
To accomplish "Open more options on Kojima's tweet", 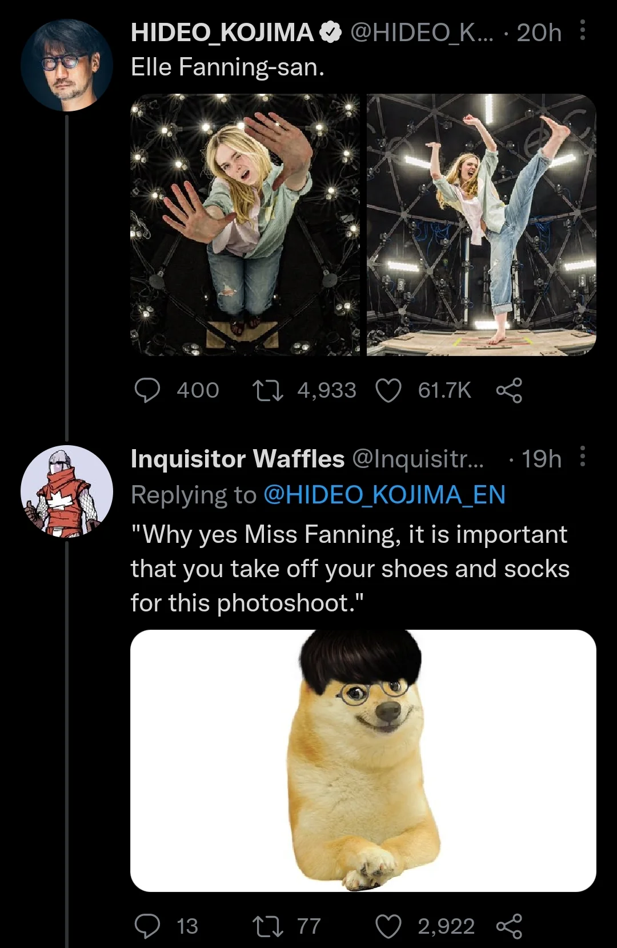I will pyautogui.click(x=582, y=31).
